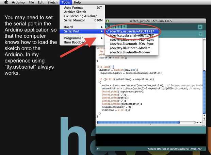Click the editor vertical scrollbar thumb
Screen dimensions: 211x155
point(204,92)
